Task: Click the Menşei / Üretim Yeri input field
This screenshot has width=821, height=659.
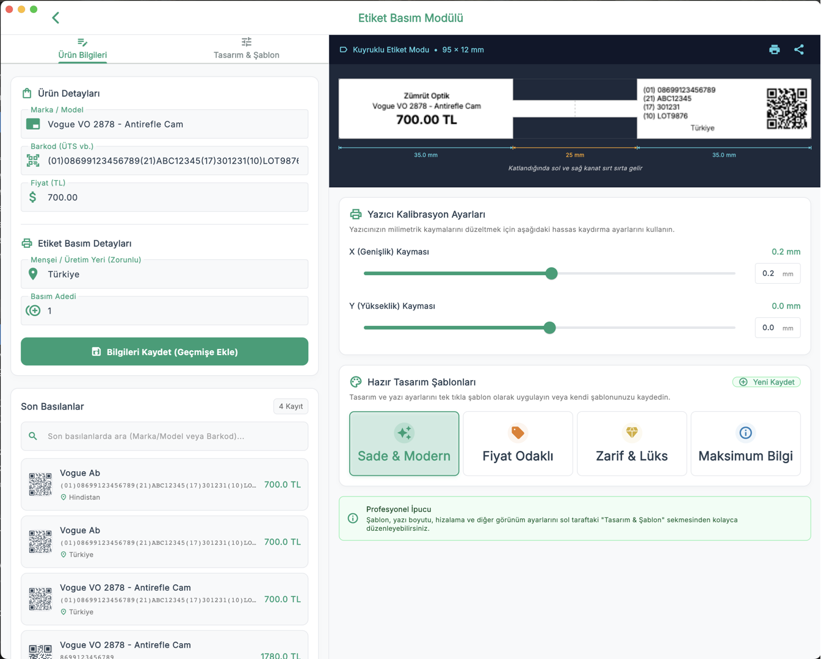Action: pyautogui.click(x=164, y=274)
